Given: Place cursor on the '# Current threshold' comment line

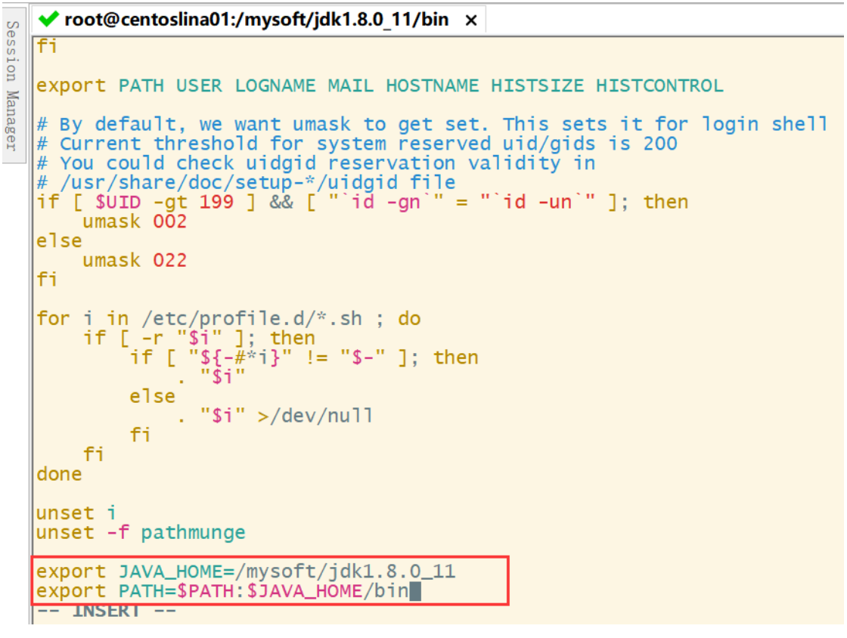Looking at the screenshot, I should coord(356,144).
